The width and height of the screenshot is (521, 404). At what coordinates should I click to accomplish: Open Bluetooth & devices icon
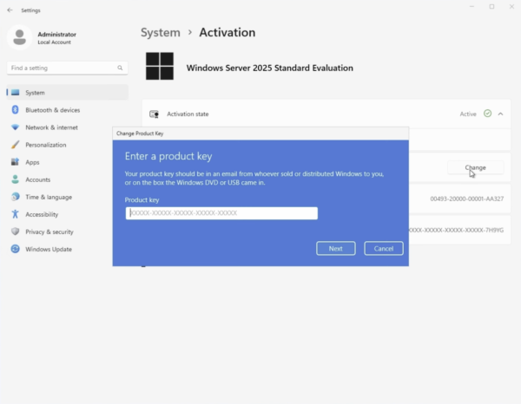(x=16, y=110)
